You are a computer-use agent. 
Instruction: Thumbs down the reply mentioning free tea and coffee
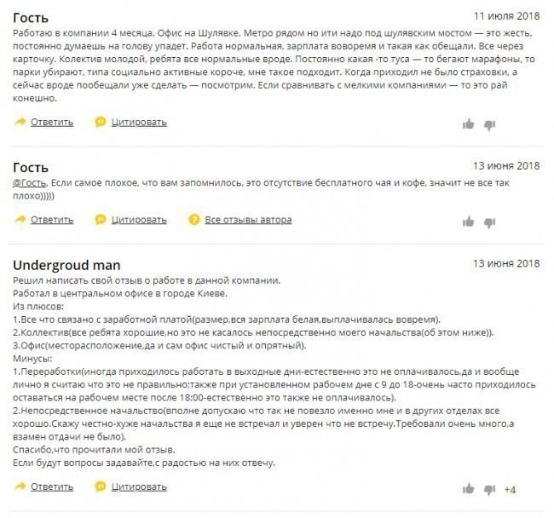point(490,223)
